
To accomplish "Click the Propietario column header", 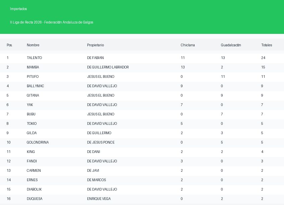I will point(95,45).
